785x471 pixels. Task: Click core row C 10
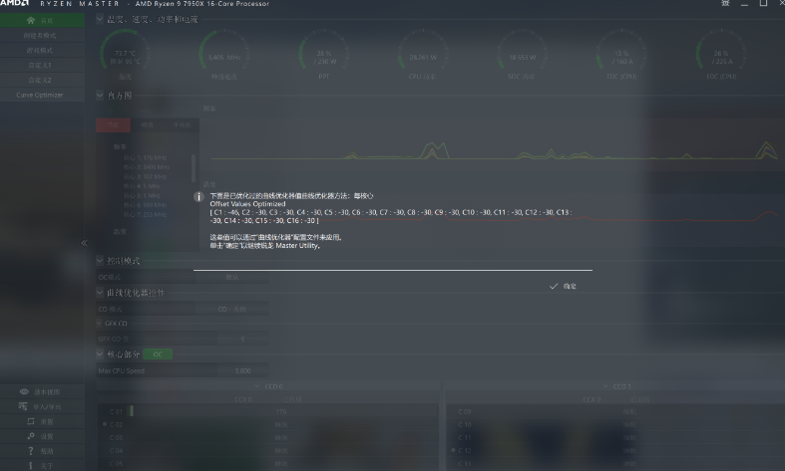pyautogui.click(x=615, y=424)
